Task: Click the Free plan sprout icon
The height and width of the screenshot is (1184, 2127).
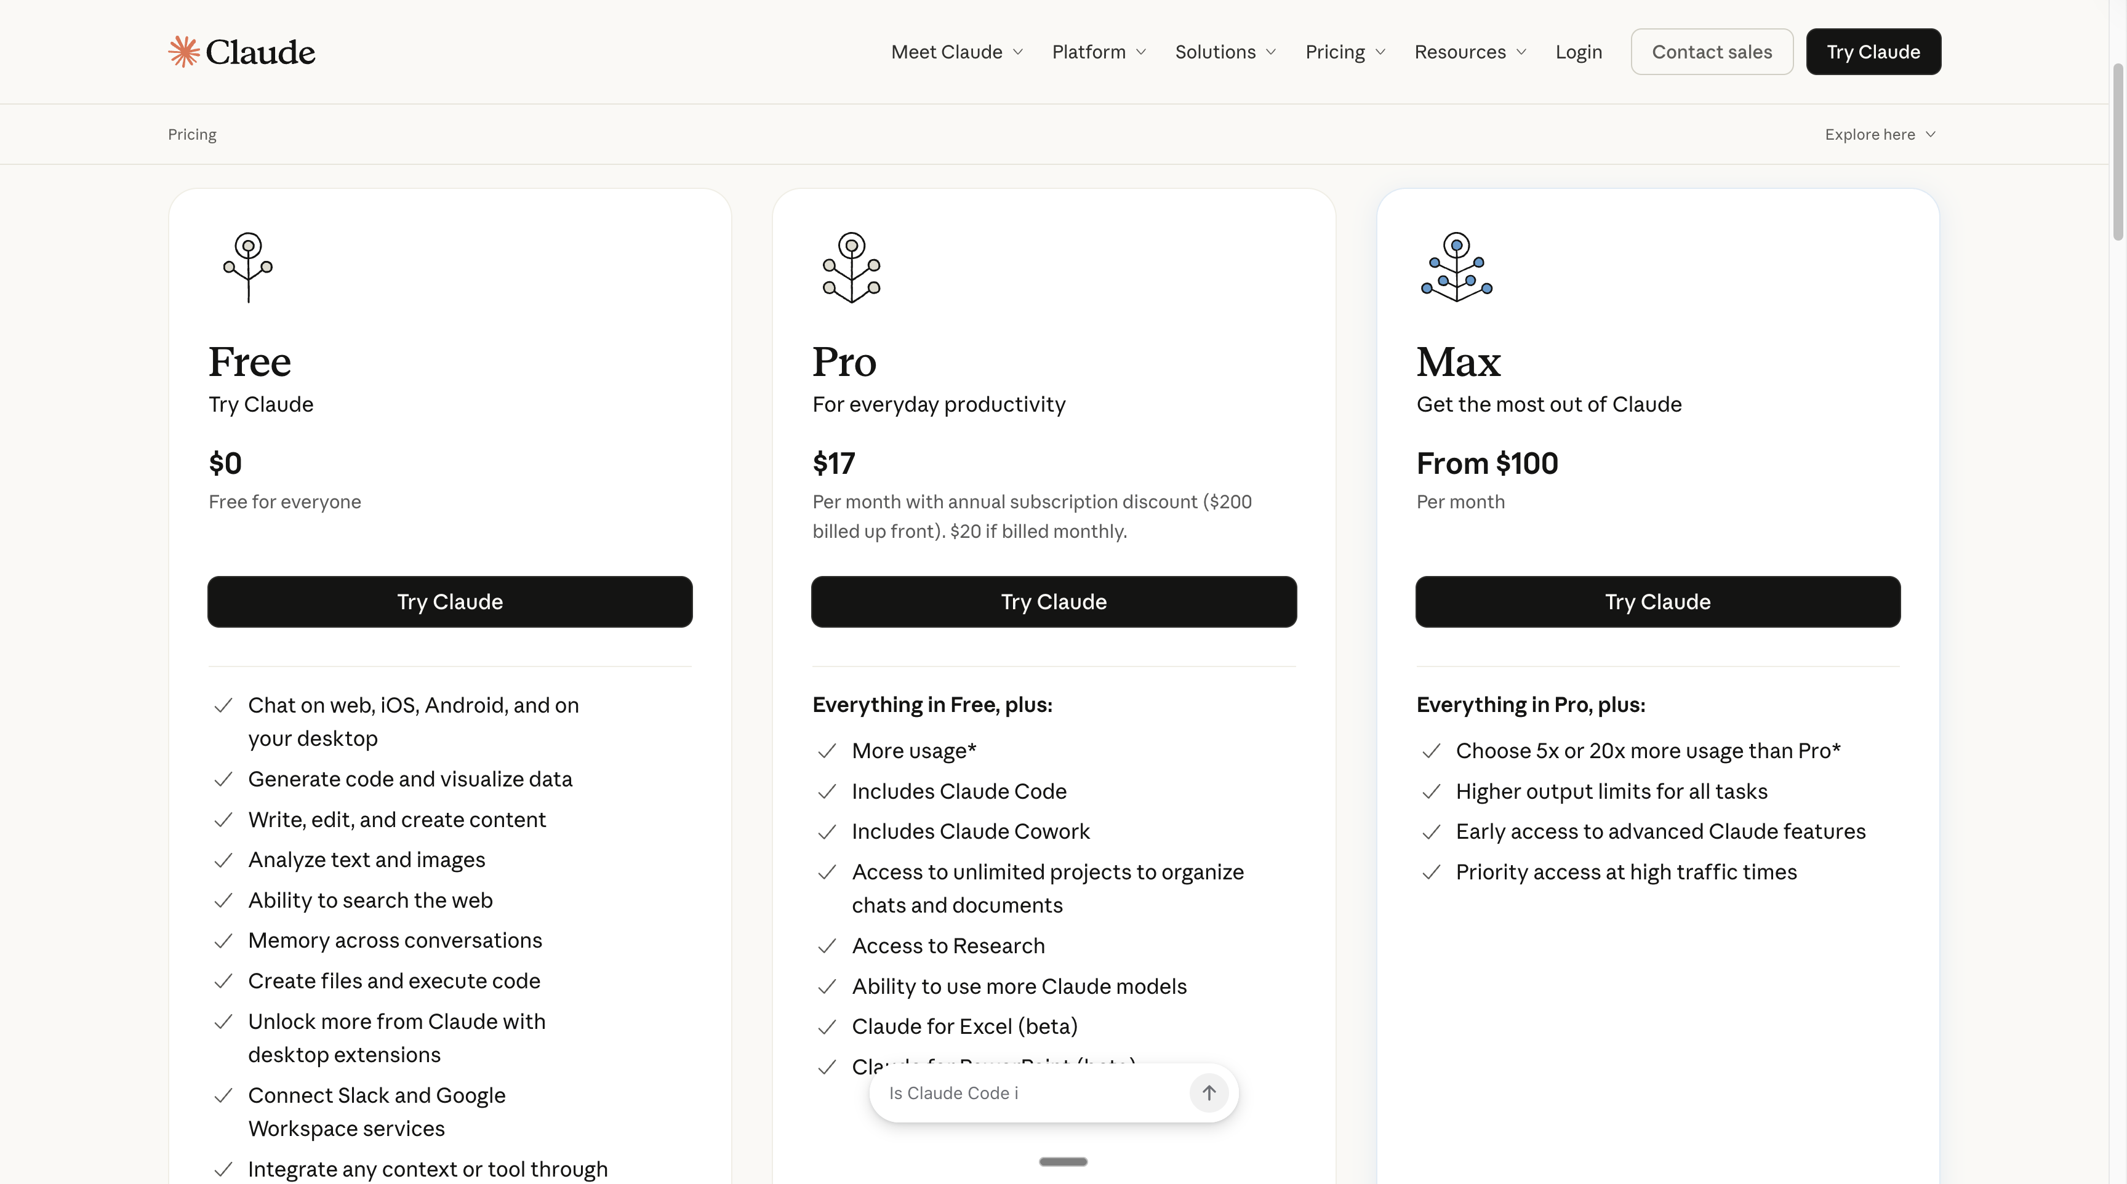Action: click(x=247, y=266)
